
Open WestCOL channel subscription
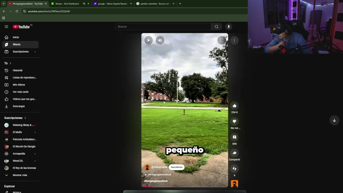pyautogui.click(x=20, y=161)
